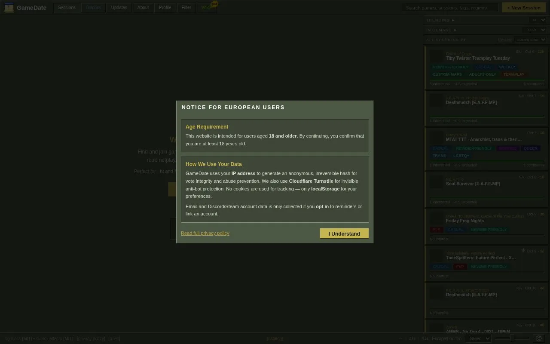Image resolution: width=550 pixels, height=344 pixels.
Task: Read full privacy policy link
Action: 205,233
